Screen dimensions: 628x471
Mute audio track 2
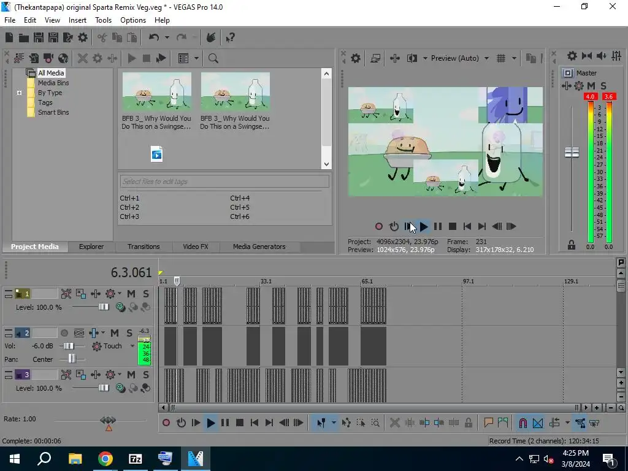coord(115,333)
